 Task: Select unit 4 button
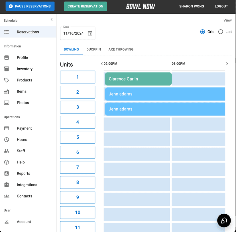pyautogui.click(x=78, y=122)
